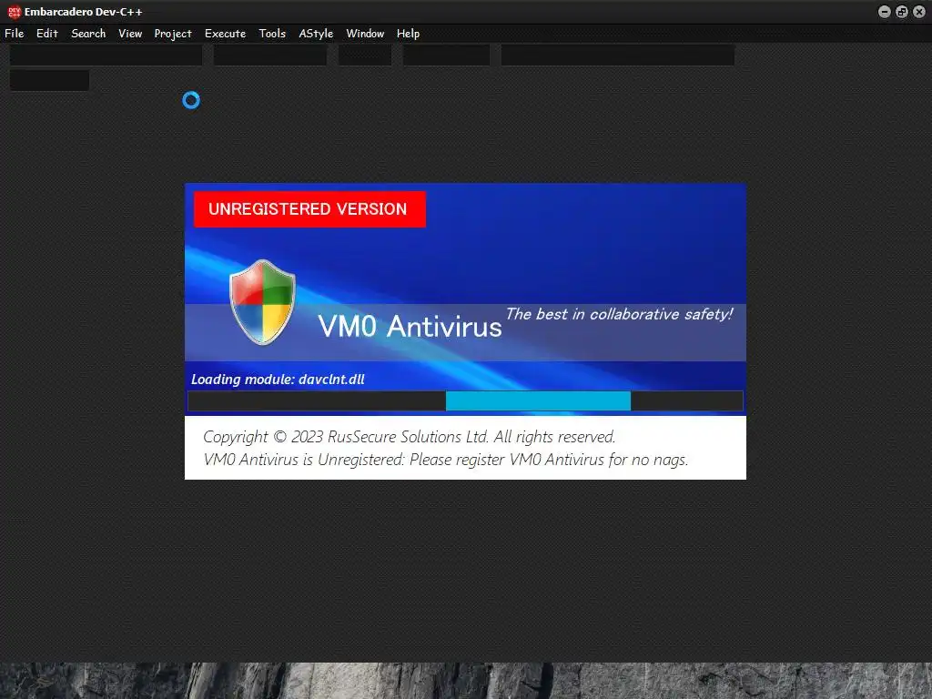Minimize the Dev-C++ window
932x699 pixels.
point(885,12)
